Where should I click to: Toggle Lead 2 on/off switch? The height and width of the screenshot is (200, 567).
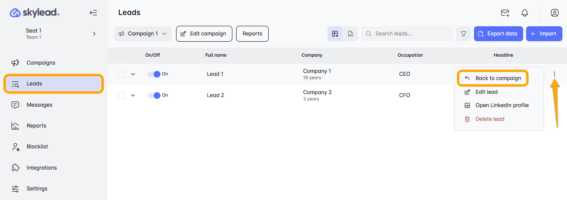click(x=154, y=95)
